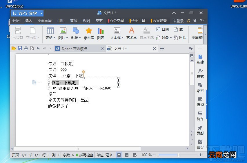Collapse the ribbon with the up chevron
247x163 pixels.
click(x=174, y=13)
